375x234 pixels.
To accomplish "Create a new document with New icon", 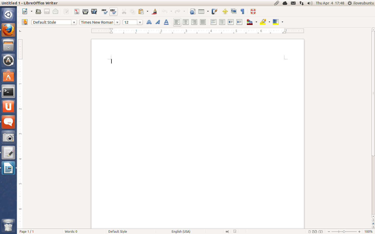I will [x=25, y=11].
